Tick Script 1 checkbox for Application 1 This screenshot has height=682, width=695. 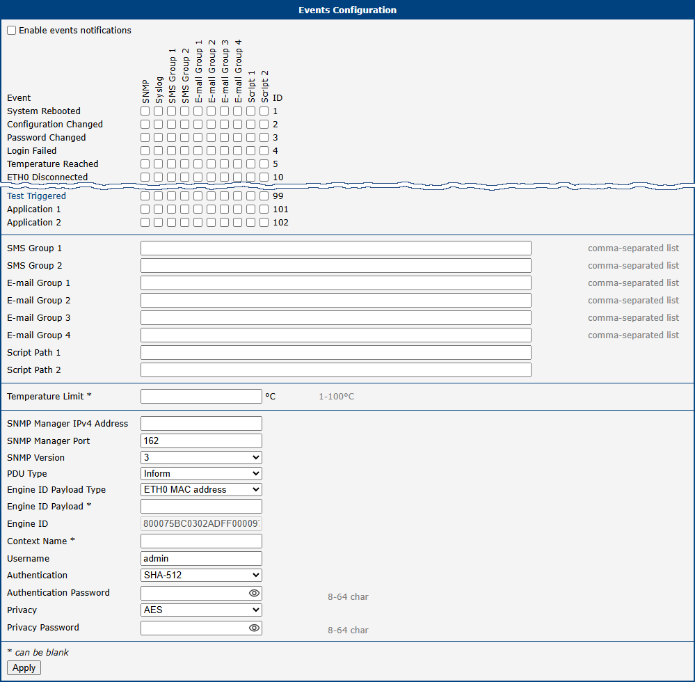tap(251, 209)
